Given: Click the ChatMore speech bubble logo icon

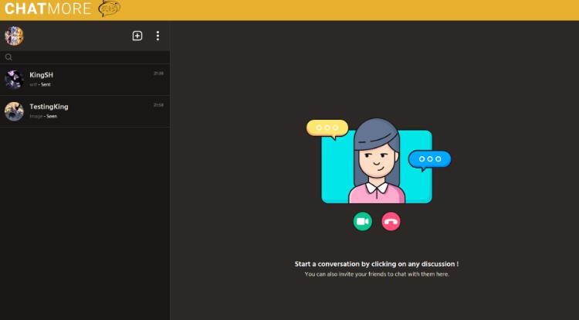Looking at the screenshot, I should (110, 9).
